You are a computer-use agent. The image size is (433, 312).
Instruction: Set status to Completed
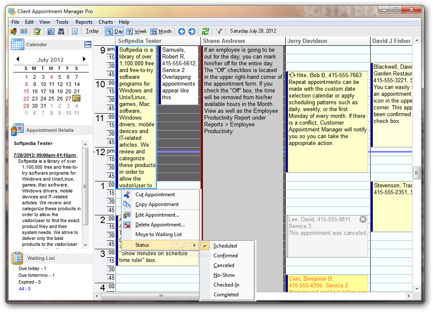226,295
